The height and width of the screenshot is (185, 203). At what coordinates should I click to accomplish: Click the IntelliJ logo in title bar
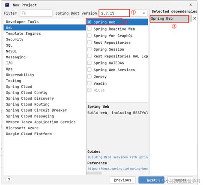(7, 5)
